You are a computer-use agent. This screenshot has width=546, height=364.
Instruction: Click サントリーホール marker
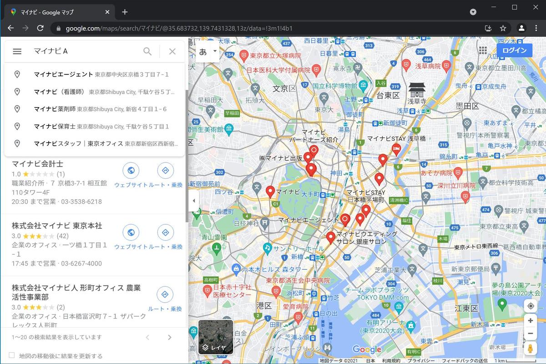click(268, 248)
